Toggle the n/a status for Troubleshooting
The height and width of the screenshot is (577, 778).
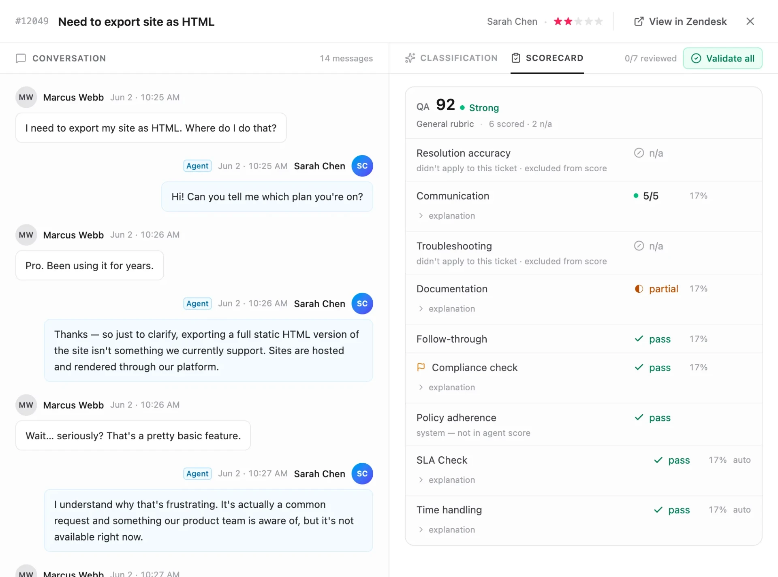point(648,246)
